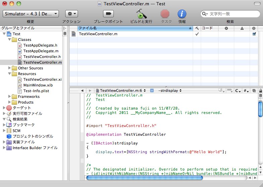The width and height of the screenshot is (263, 187).
Task: Collapse the 検索結果 group
Action: pos(4,119)
